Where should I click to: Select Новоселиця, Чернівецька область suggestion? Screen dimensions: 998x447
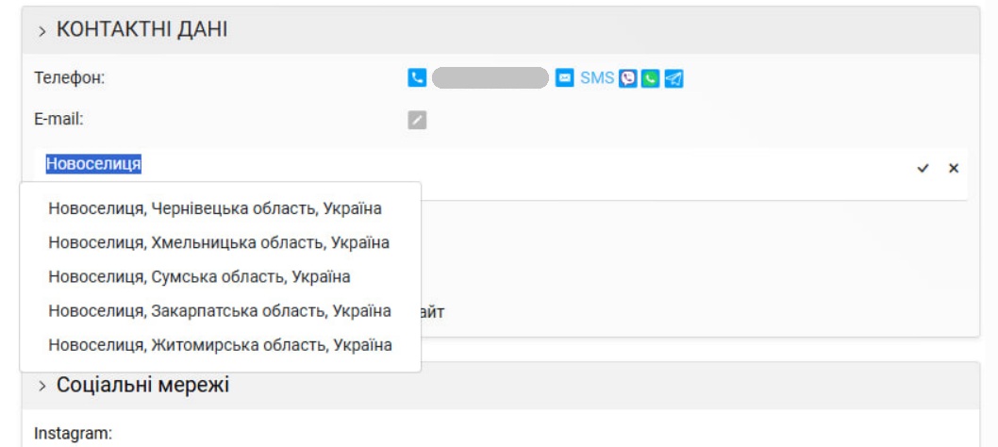215,208
